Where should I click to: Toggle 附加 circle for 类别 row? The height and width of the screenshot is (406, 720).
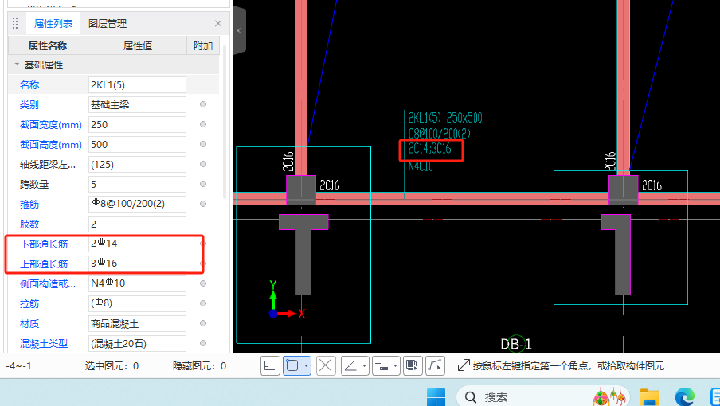203,104
